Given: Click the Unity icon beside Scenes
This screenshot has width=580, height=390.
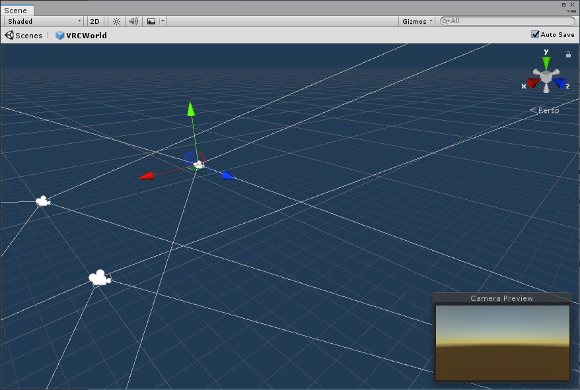Looking at the screenshot, I should pos(9,35).
